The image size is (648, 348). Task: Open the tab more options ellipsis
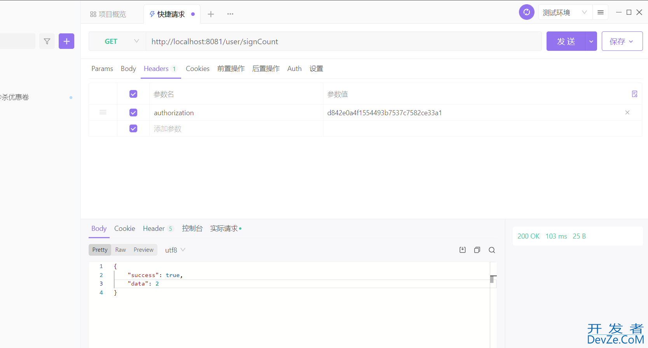231,14
